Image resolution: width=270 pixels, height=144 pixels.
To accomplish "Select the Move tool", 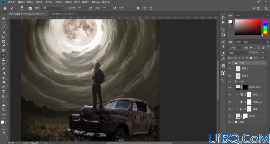I will (x=3, y=18).
